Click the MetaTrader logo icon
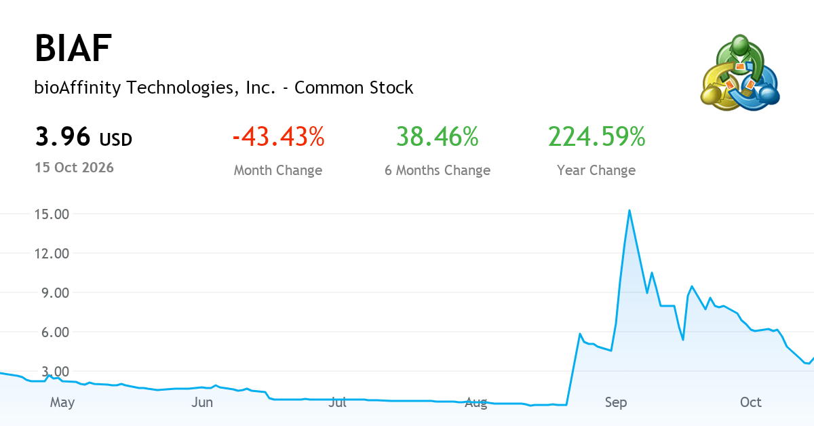Screen dimensions: 814x426 click(x=739, y=73)
